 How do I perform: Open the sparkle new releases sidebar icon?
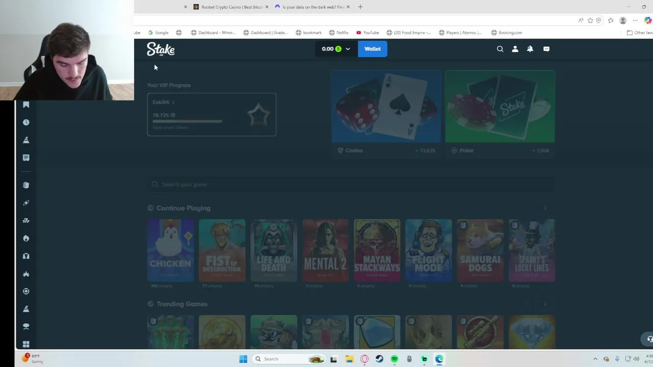[26, 203]
